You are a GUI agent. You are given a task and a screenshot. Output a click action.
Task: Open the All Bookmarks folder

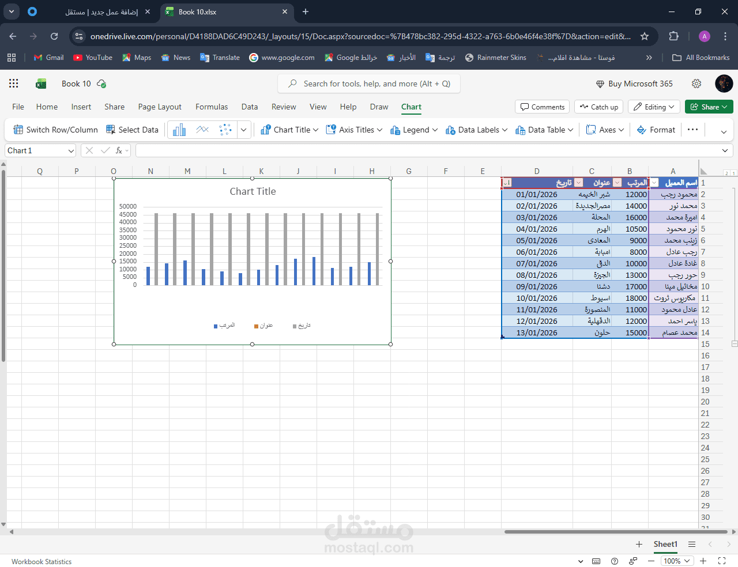(701, 58)
